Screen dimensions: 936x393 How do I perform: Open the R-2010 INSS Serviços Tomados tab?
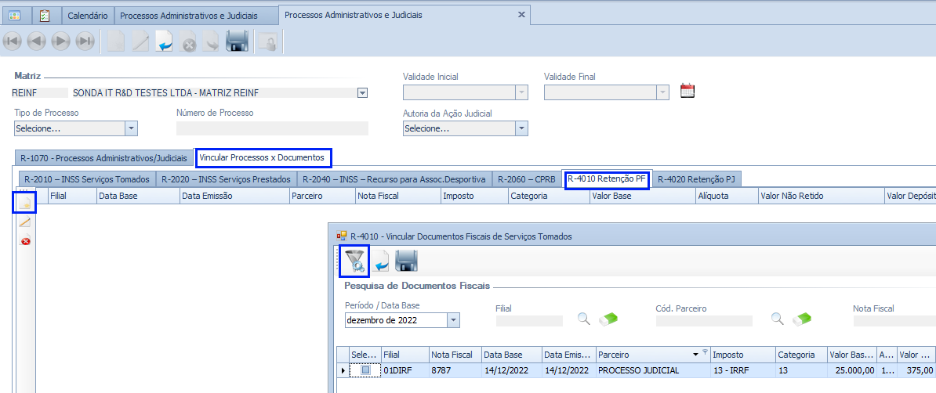tap(87, 179)
